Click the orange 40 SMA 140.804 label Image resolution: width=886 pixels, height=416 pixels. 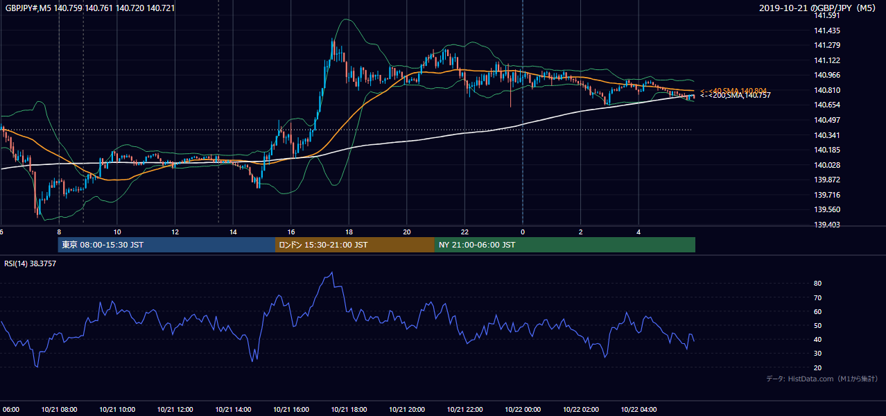click(733, 91)
